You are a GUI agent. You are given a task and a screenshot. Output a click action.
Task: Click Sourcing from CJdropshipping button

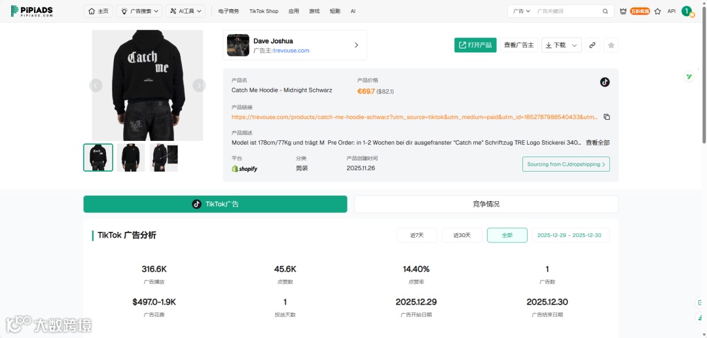pos(566,164)
